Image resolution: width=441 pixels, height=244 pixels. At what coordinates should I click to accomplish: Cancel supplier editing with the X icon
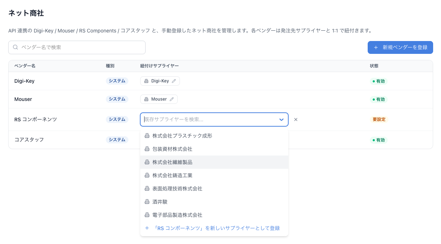296,120
